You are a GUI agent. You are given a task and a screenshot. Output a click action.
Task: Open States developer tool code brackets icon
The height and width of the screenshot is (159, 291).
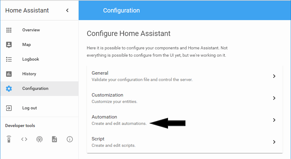click(x=24, y=139)
